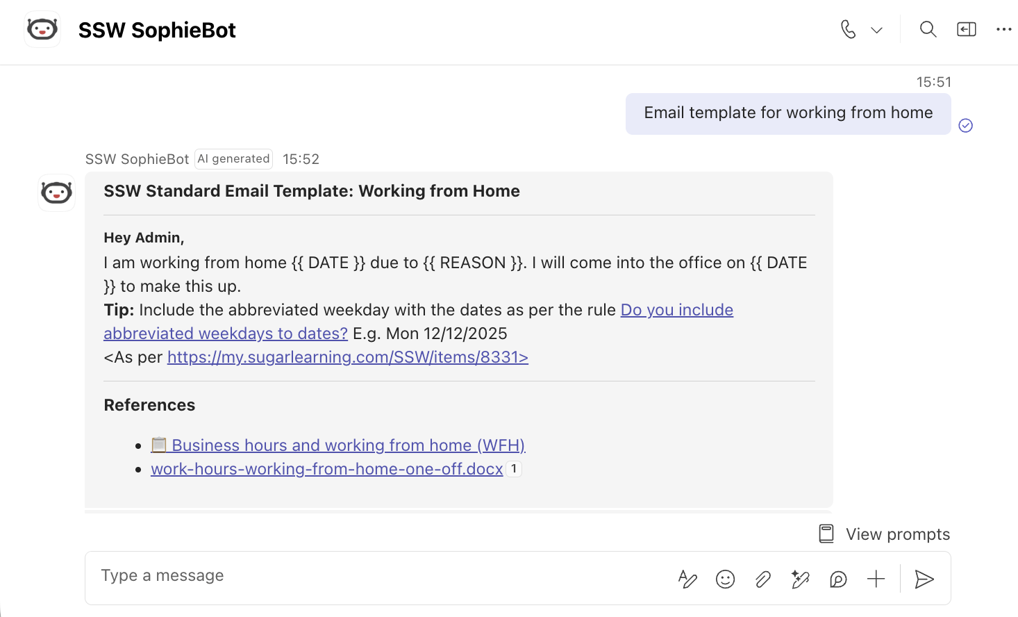The width and height of the screenshot is (1018, 617).
Task: Open the work-hours-working-from-home-one-off.docx link
Action: tap(327, 469)
